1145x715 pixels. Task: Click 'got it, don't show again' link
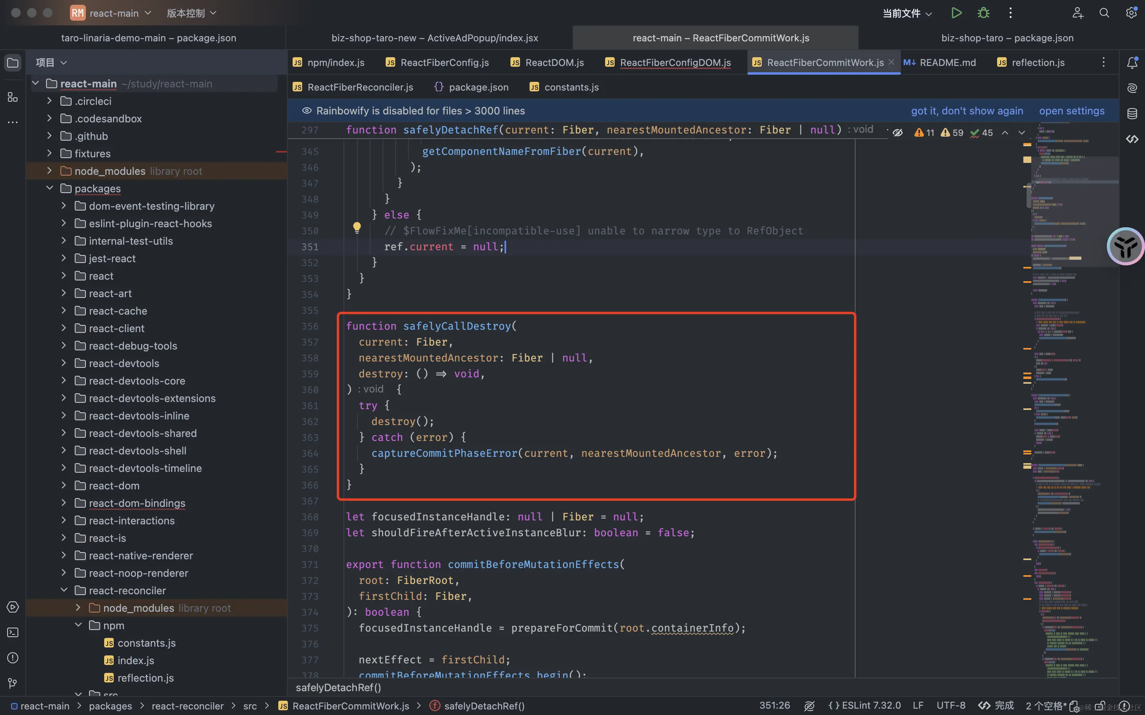(x=966, y=111)
